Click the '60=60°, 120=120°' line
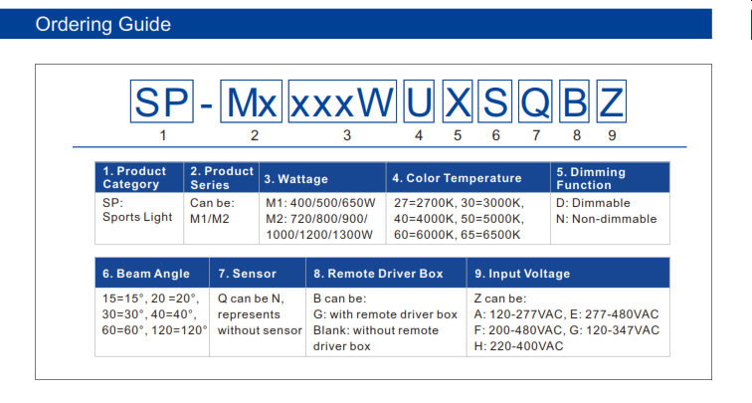This screenshot has height=403, width=752. (154, 330)
